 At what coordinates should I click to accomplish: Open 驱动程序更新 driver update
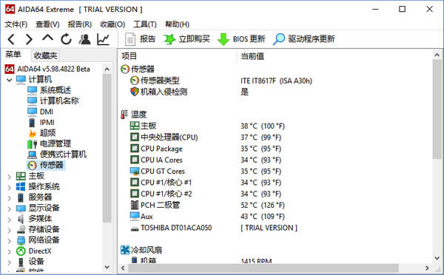(x=304, y=39)
